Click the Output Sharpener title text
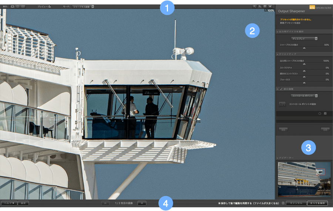The width and height of the screenshot is (333, 211). 292,11
